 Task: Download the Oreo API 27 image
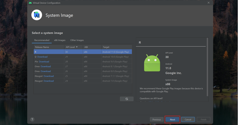pos(46,66)
